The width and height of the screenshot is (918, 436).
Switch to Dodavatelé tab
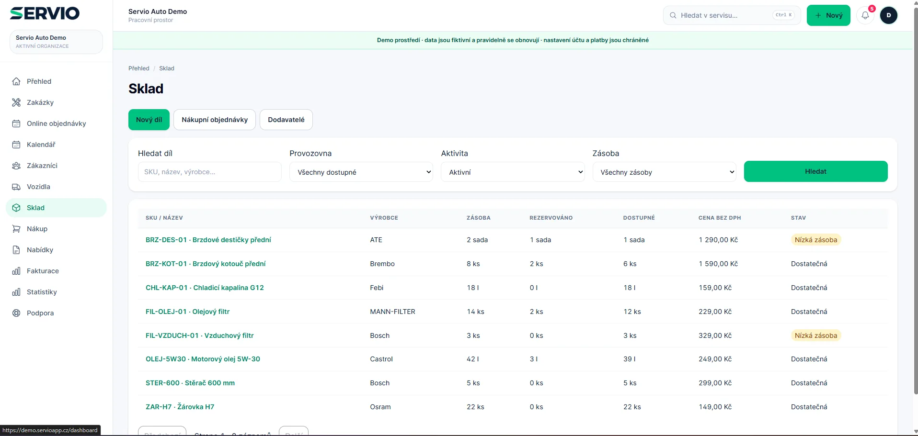(x=286, y=120)
